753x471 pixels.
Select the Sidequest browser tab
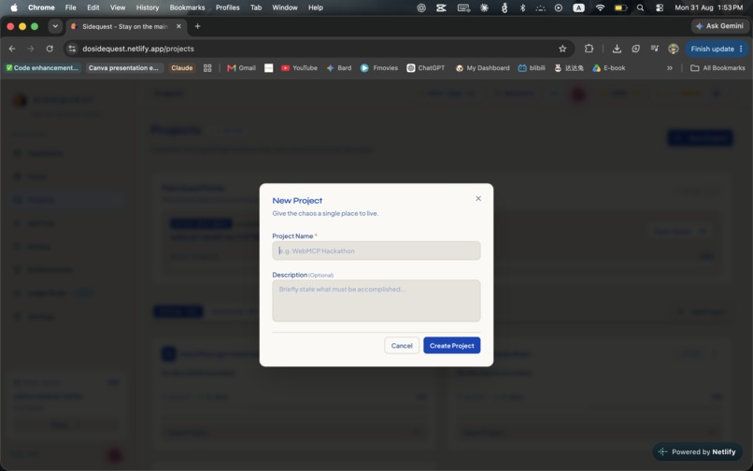point(124,26)
